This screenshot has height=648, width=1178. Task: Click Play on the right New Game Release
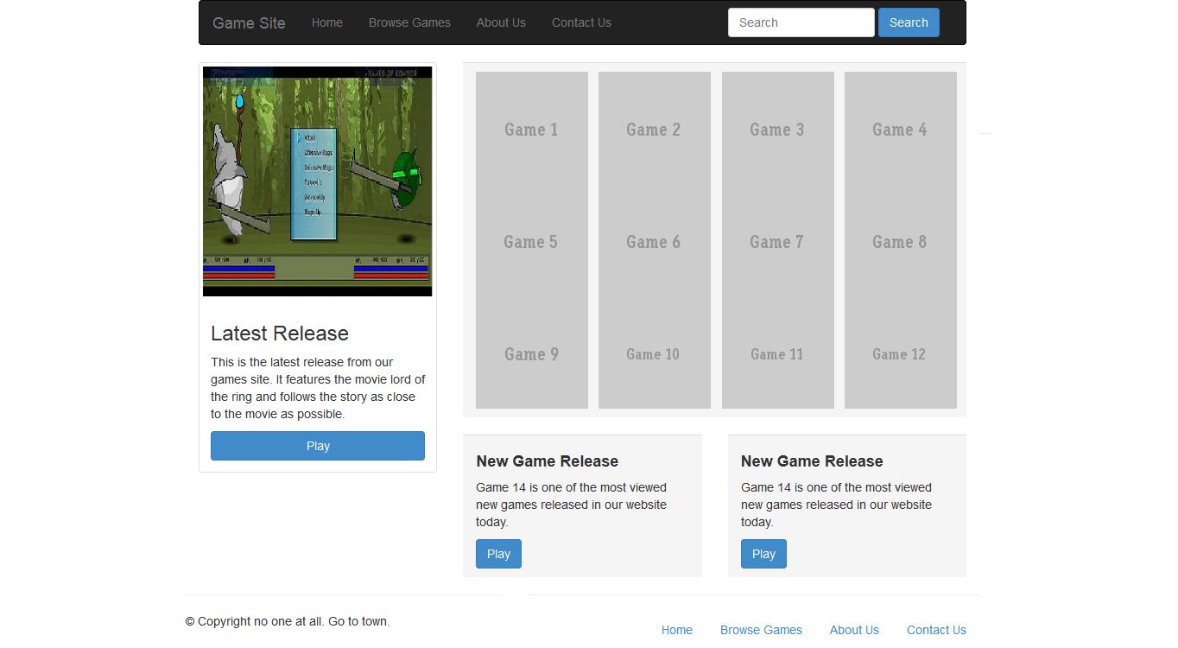point(763,554)
